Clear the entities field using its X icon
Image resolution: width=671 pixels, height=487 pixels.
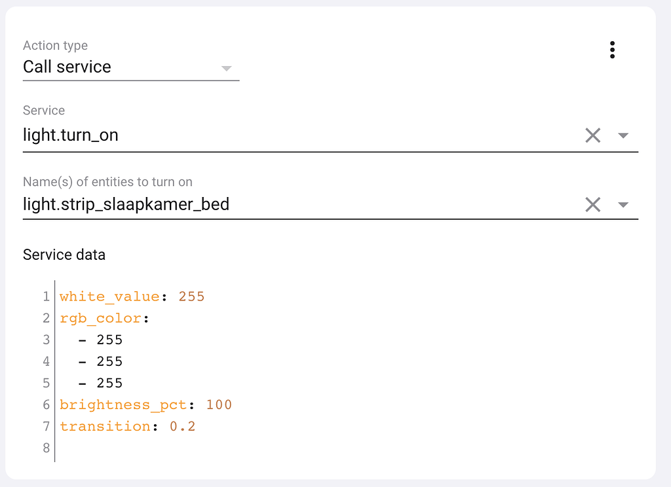593,204
